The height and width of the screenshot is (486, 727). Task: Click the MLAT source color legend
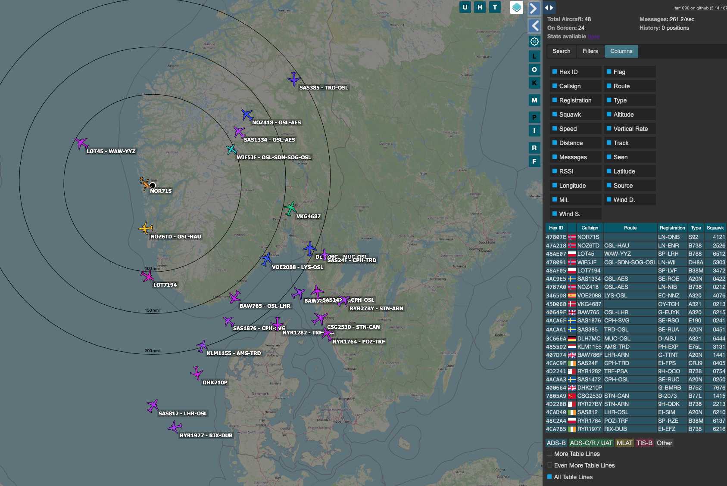tap(624, 443)
